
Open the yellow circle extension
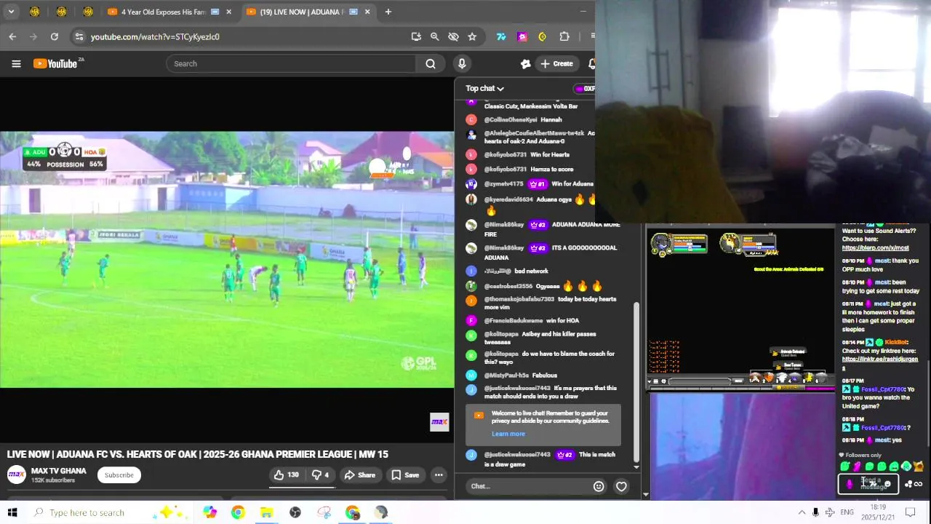coord(543,36)
